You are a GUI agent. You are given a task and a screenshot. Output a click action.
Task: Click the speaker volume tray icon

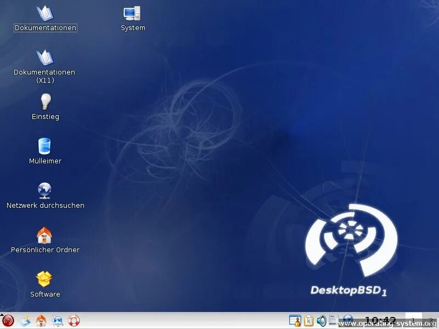[322, 321]
